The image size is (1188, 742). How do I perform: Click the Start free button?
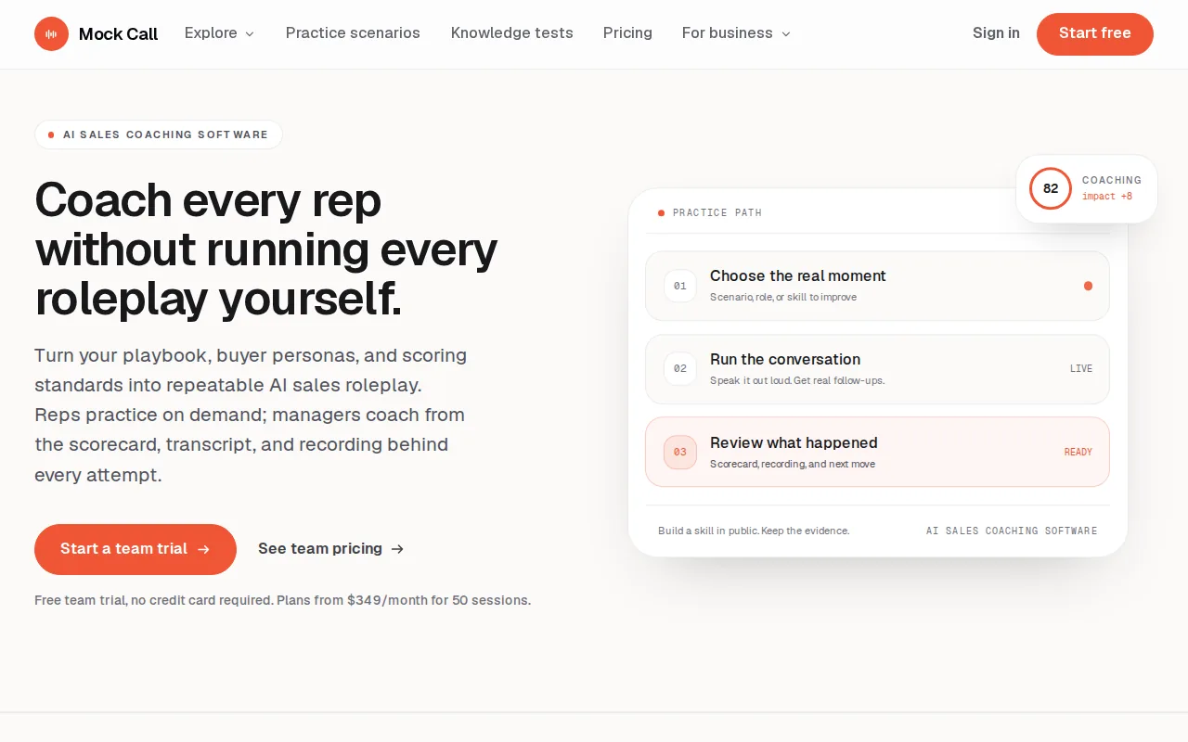(1095, 34)
